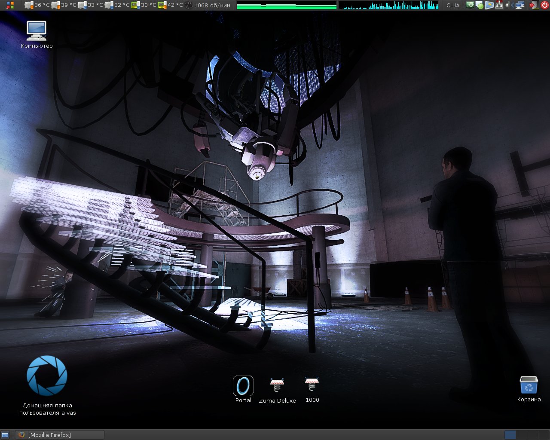
Task: Click the 30 °C GPU sensor
Action: coord(144,5)
